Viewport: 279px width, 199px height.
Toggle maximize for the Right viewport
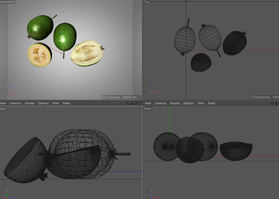pyautogui.click(x=140, y=103)
